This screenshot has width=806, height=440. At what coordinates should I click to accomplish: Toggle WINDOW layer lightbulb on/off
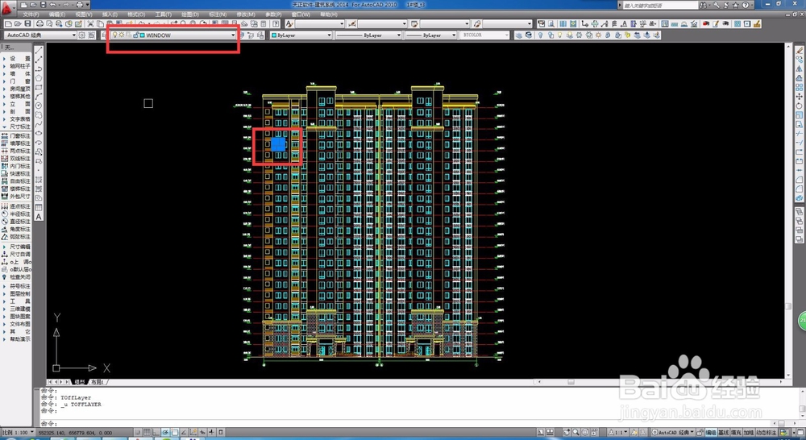click(x=115, y=35)
